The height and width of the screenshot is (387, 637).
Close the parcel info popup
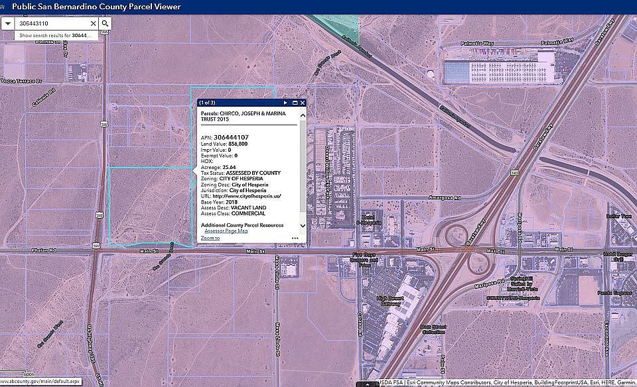pos(303,103)
